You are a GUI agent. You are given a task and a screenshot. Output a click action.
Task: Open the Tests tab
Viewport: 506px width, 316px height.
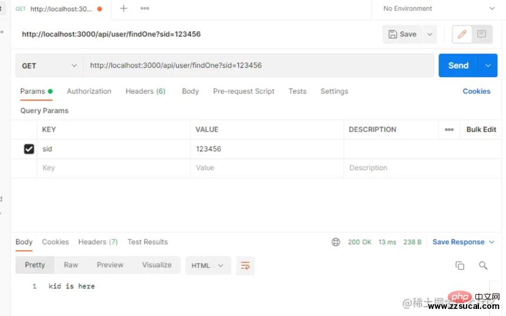297,91
